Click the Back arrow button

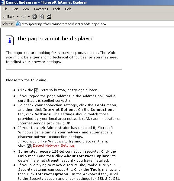(x=8, y=17)
